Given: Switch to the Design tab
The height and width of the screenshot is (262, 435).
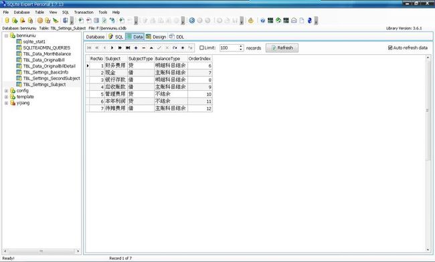Looking at the screenshot, I should (x=156, y=37).
